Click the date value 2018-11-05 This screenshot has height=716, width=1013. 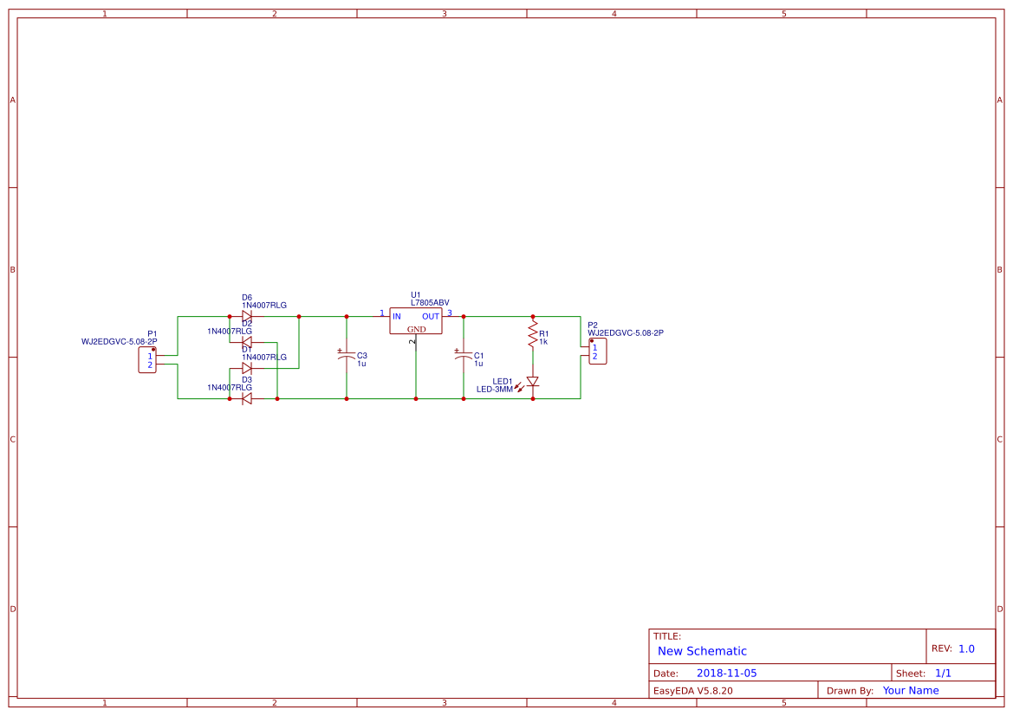(x=726, y=673)
